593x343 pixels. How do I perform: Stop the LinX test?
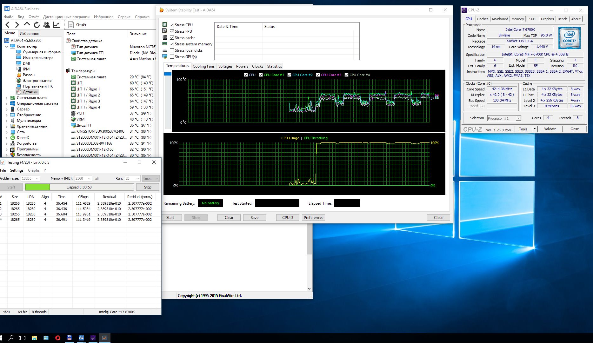point(148,187)
